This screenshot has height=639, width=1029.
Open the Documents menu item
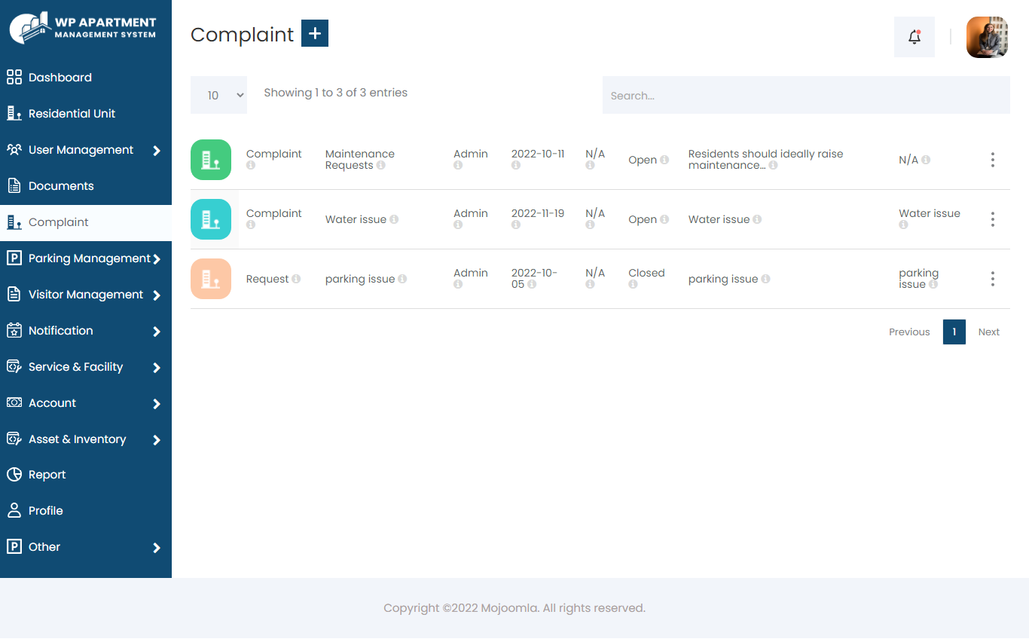pos(86,185)
